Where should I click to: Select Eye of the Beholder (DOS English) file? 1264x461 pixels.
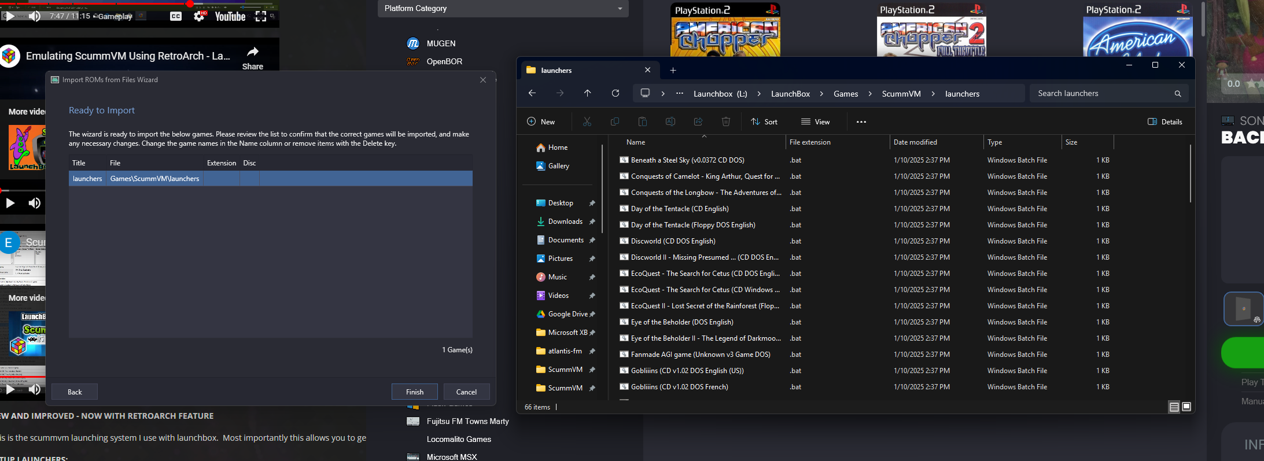coord(682,322)
